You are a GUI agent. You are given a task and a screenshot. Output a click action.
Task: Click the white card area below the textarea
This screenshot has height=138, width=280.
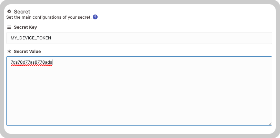[139, 130]
